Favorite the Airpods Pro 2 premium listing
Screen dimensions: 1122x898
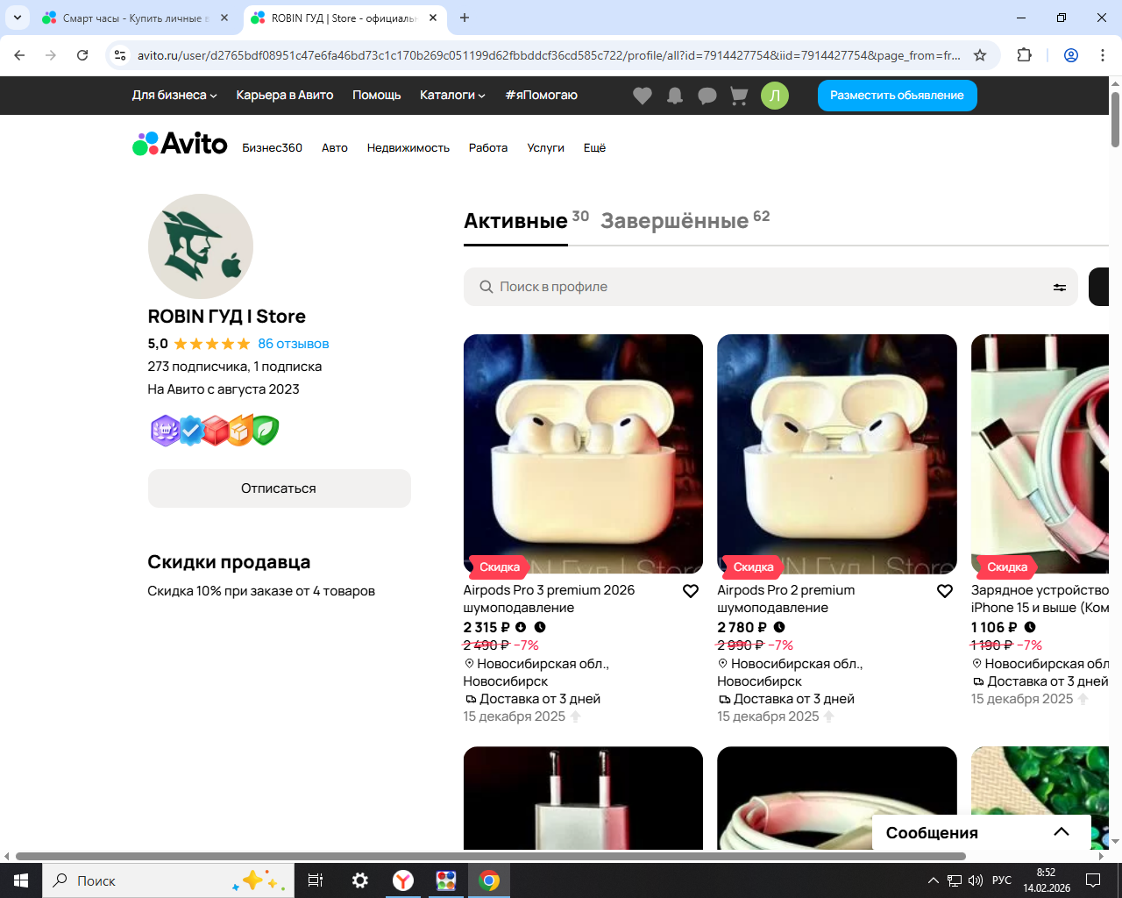[x=945, y=591]
